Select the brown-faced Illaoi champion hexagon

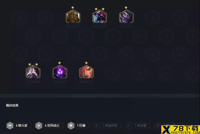[73, 17]
